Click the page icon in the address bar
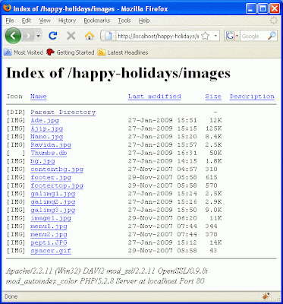283x304 pixels. 108,36
